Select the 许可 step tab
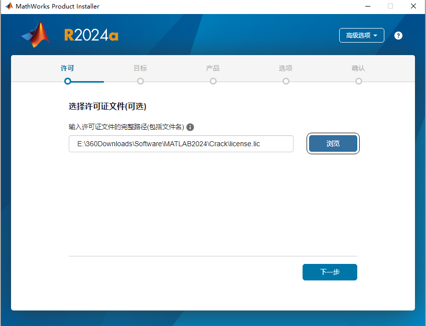This screenshot has height=326, width=426. coord(67,68)
